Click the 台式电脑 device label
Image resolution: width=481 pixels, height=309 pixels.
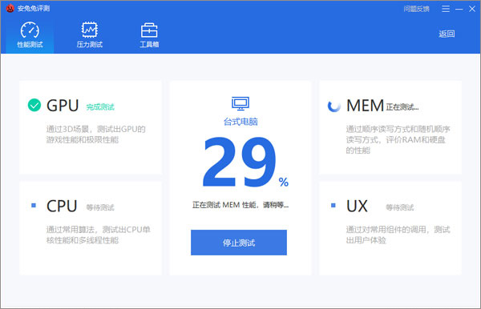(240, 122)
